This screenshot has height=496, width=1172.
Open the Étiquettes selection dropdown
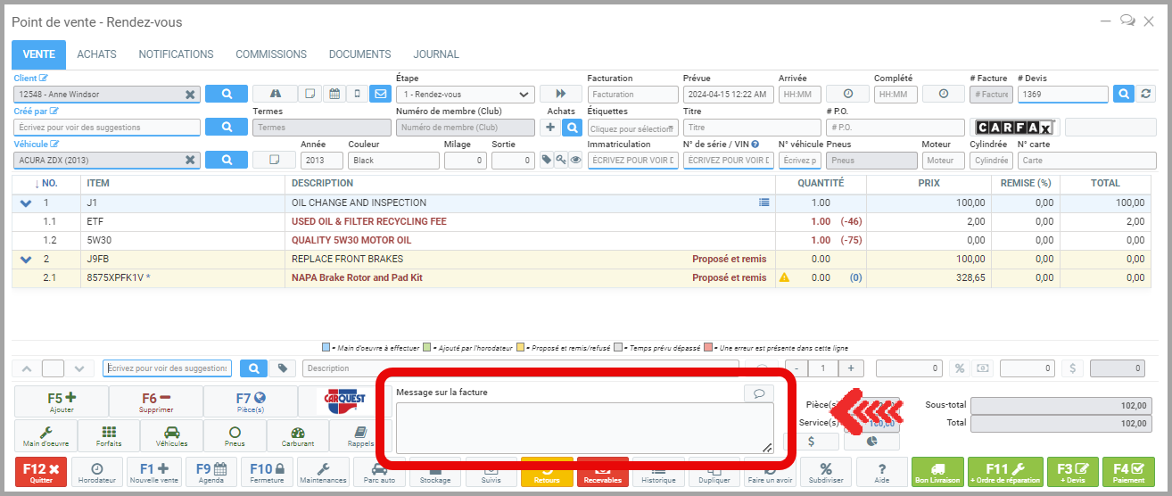(632, 128)
